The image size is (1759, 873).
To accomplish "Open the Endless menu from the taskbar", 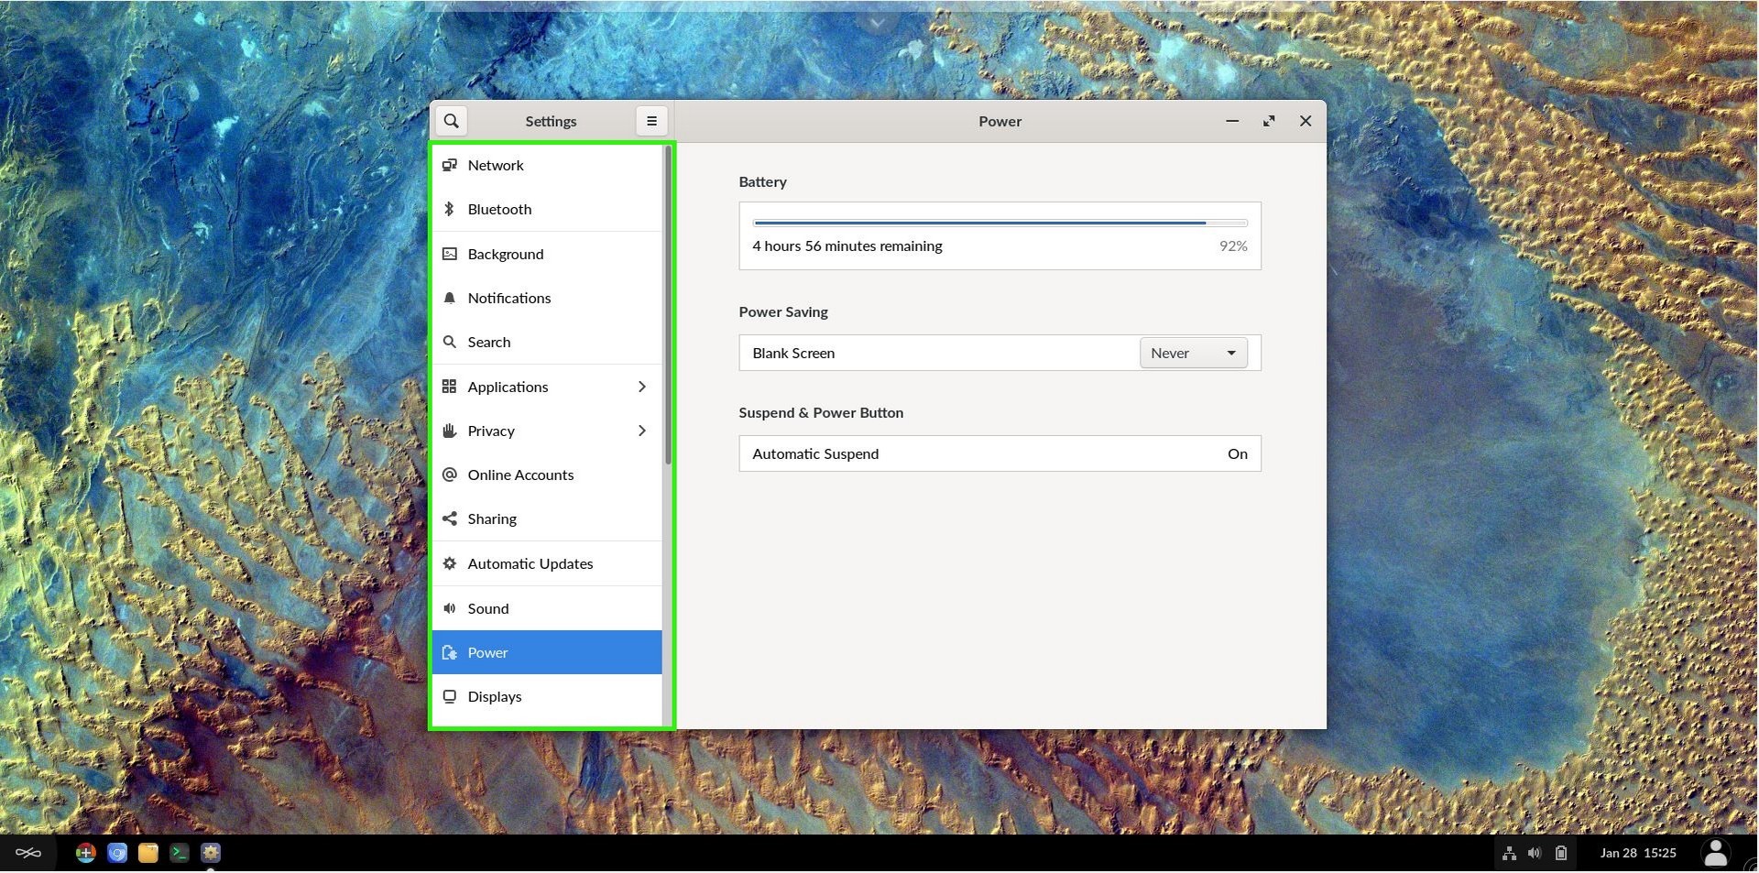I will [x=28, y=853].
